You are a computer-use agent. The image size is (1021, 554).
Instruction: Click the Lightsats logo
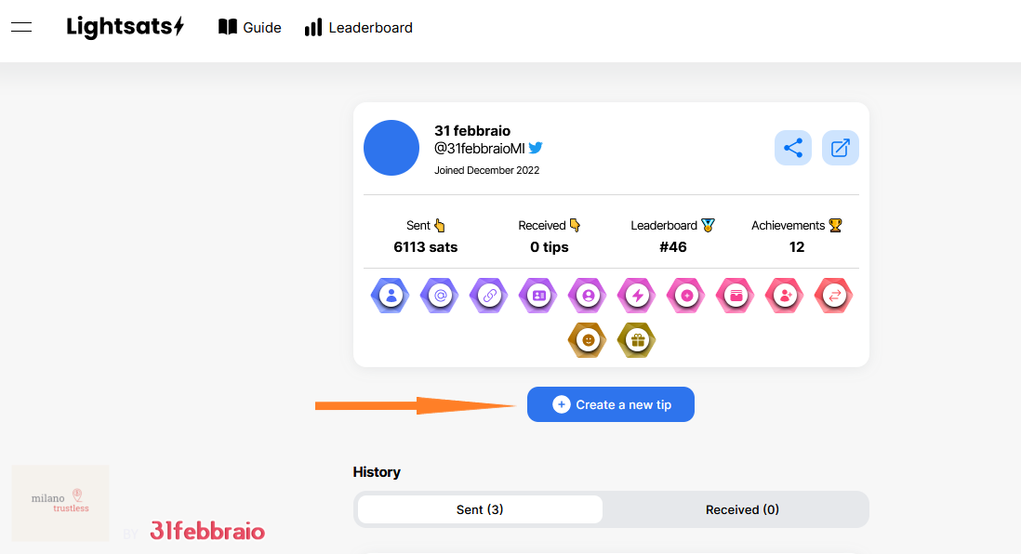click(x=125, y=27)
